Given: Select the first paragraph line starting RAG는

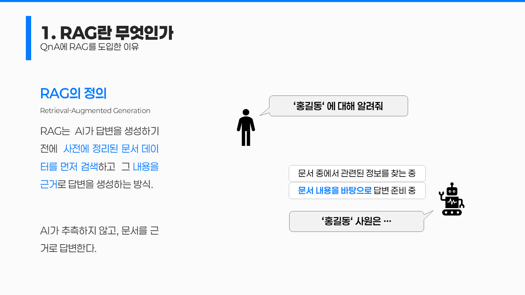Looking at the screenshot, I should (x=99, y=132).
